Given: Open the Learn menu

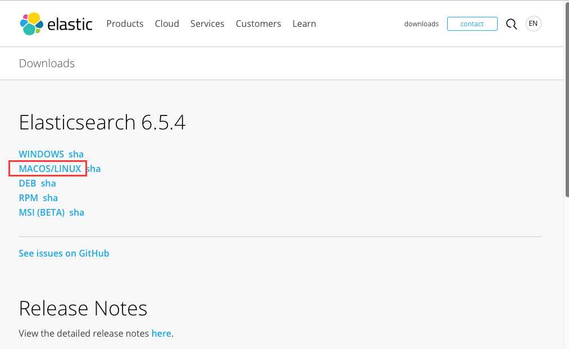Looking at the screenshot, I should point(304,24).
